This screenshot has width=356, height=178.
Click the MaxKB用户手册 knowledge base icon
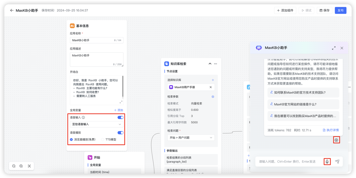coord(171,87)
